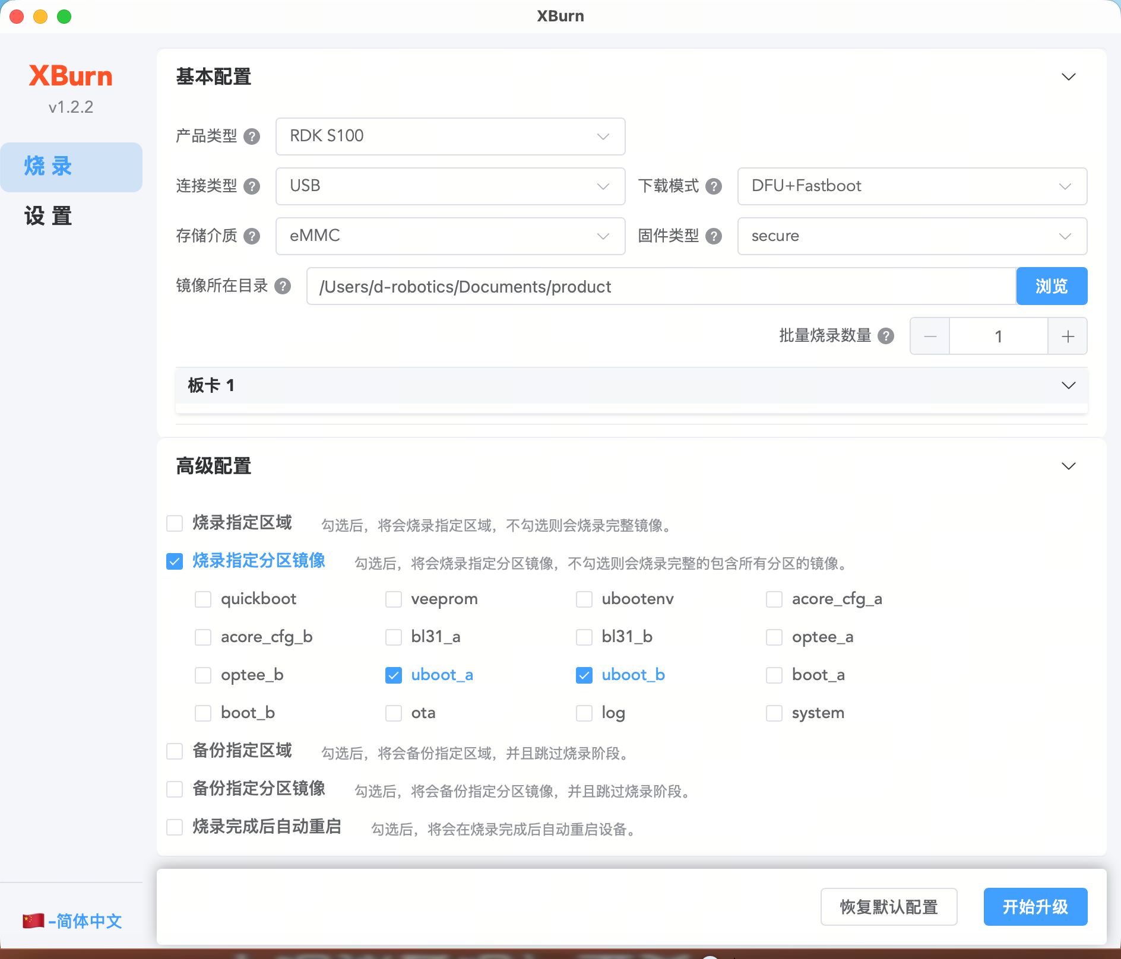Collapse the 高级配置 section
This screenshot has height=959, width=1121.
coord(1068,466)
